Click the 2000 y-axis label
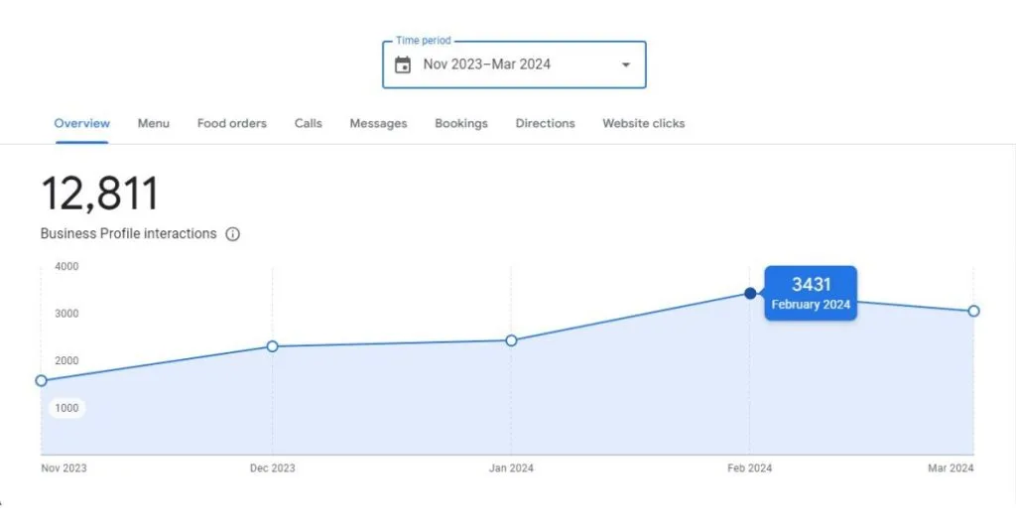 (66, 361)
